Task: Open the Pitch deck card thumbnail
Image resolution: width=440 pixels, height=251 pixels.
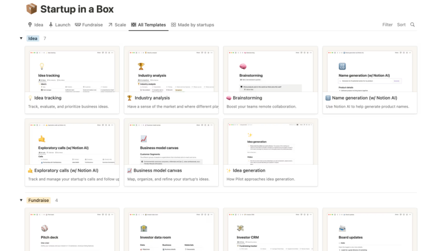Action: [72, 230]
